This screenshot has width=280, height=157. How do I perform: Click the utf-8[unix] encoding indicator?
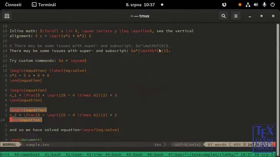tap(188, 144)
